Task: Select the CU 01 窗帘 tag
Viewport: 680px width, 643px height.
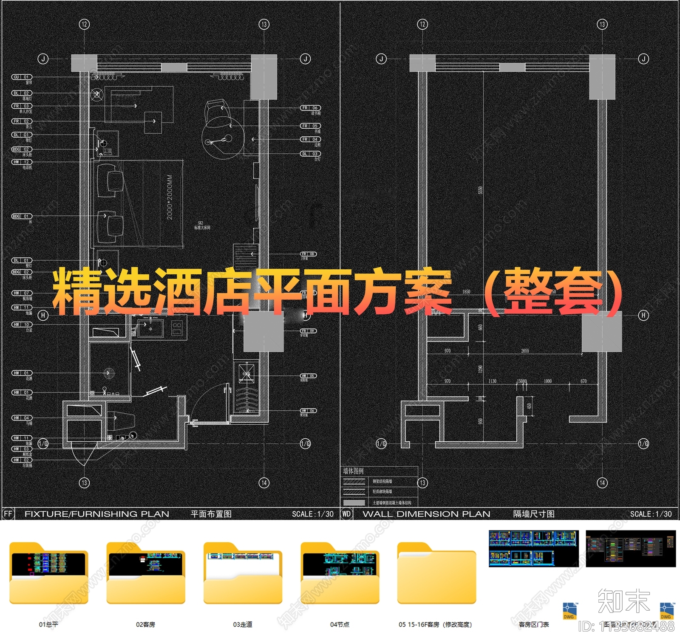Action: [x=22, y=77]
